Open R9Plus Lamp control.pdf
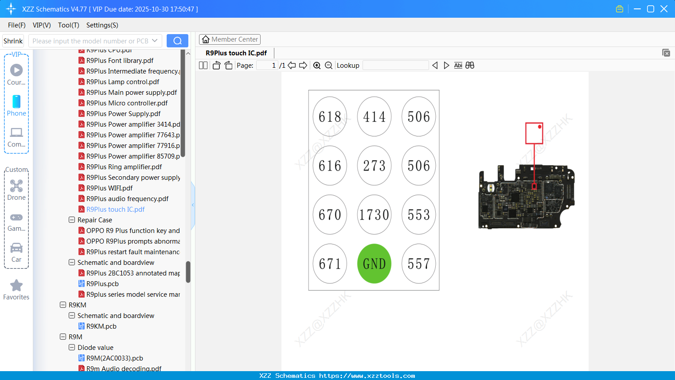 (x=119, y=82)
